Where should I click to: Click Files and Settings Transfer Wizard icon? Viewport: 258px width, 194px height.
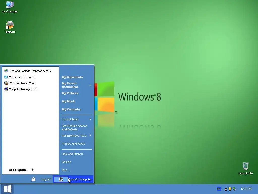[6, 71]
